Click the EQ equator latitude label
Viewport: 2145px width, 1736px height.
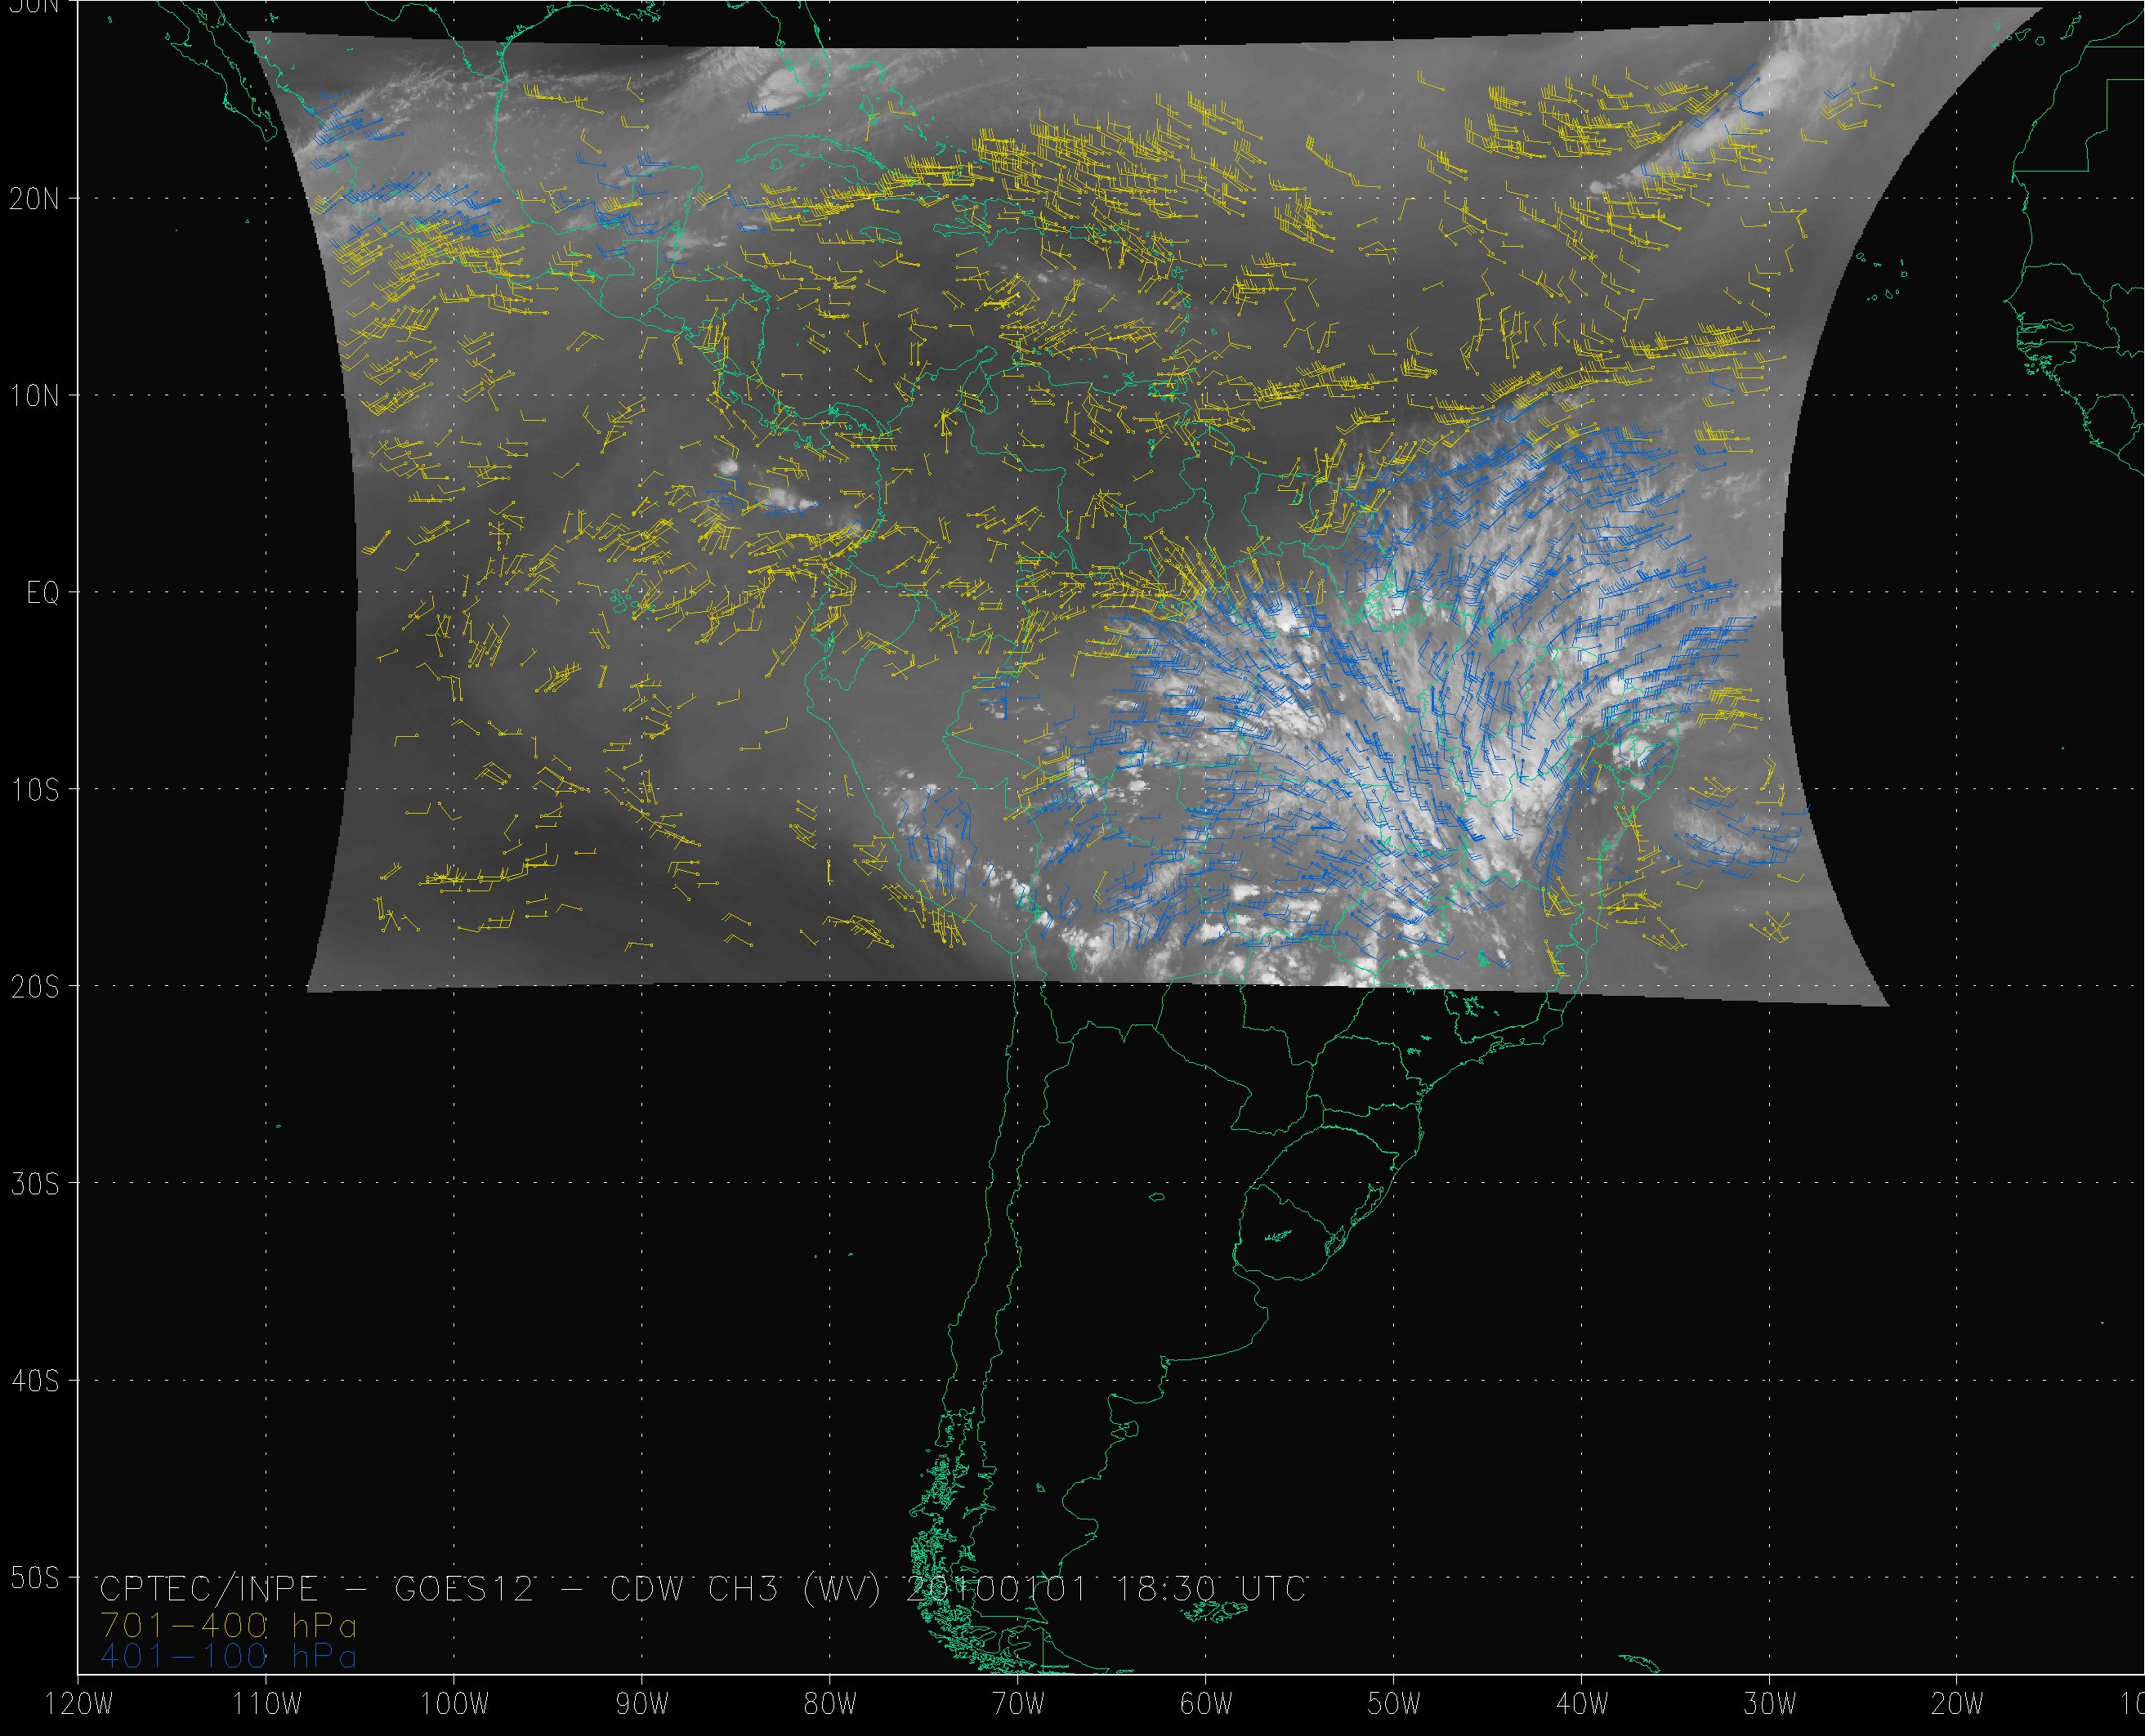point(43,594)
